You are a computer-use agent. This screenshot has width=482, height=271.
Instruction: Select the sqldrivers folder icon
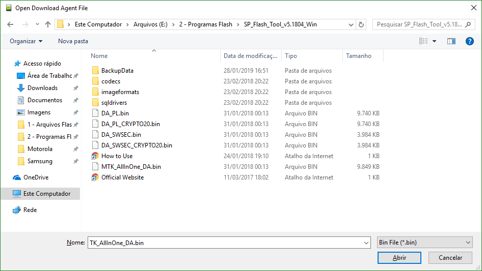(95, 103)
